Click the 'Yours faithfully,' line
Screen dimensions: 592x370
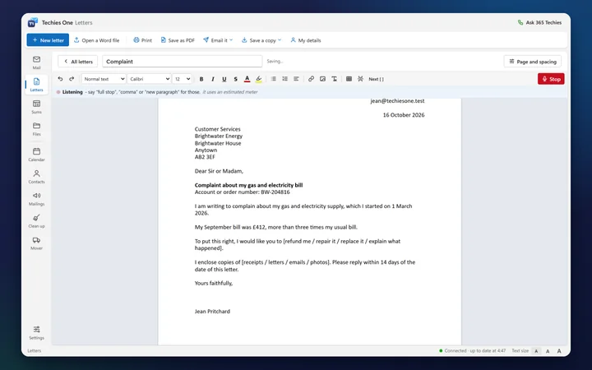coord(214,283)
